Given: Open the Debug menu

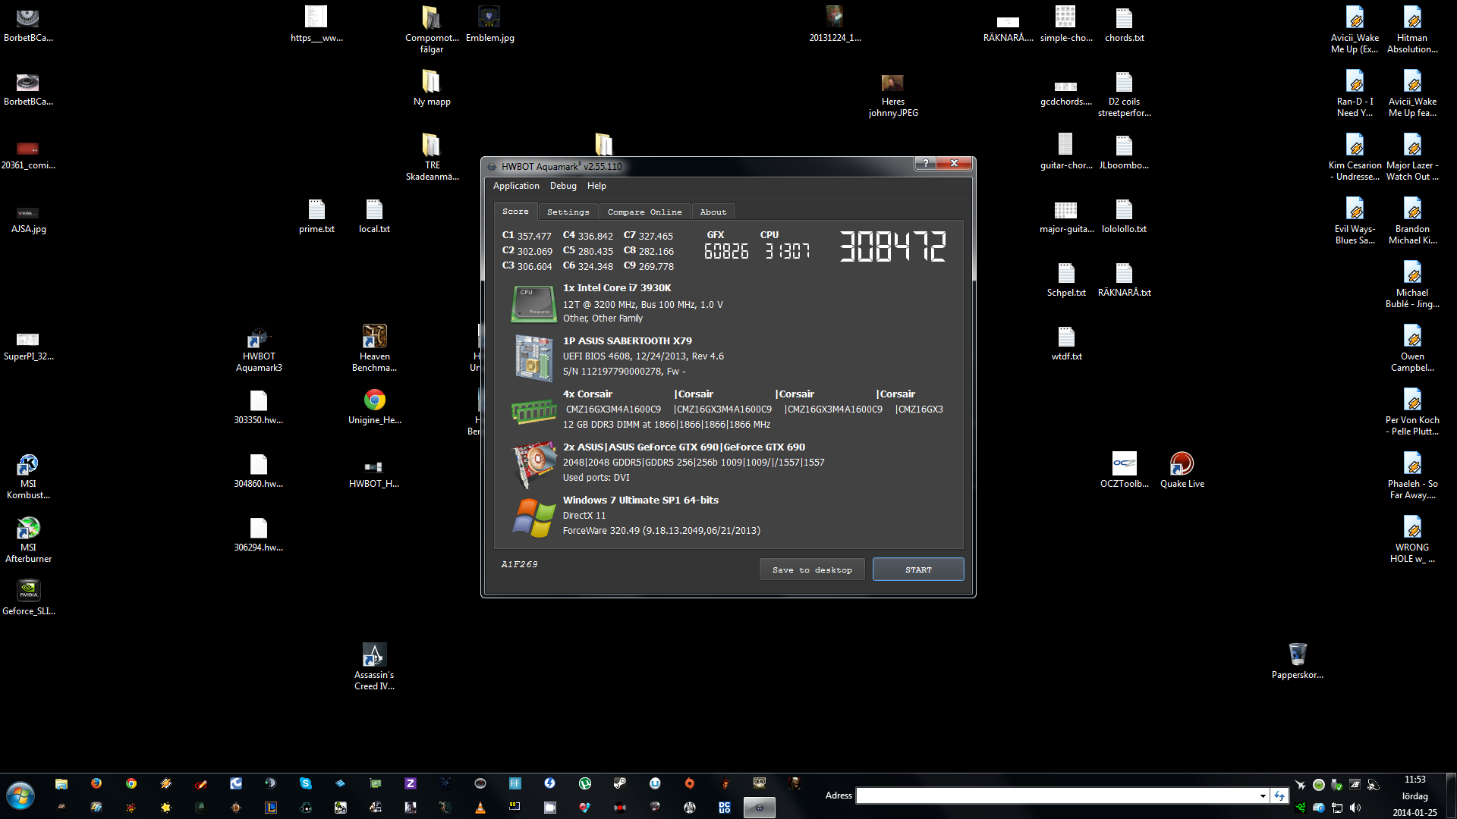Looking at the screenshot, I should [x=563, y=186].
